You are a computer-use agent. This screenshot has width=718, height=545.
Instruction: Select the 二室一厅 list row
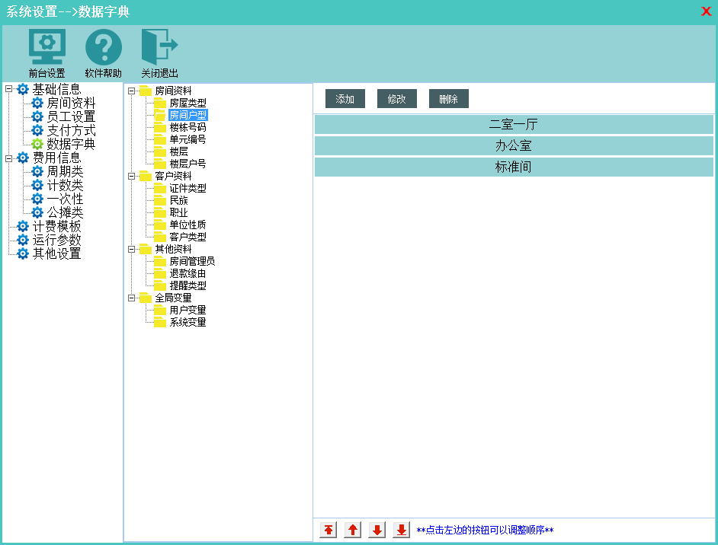point(514,124)
